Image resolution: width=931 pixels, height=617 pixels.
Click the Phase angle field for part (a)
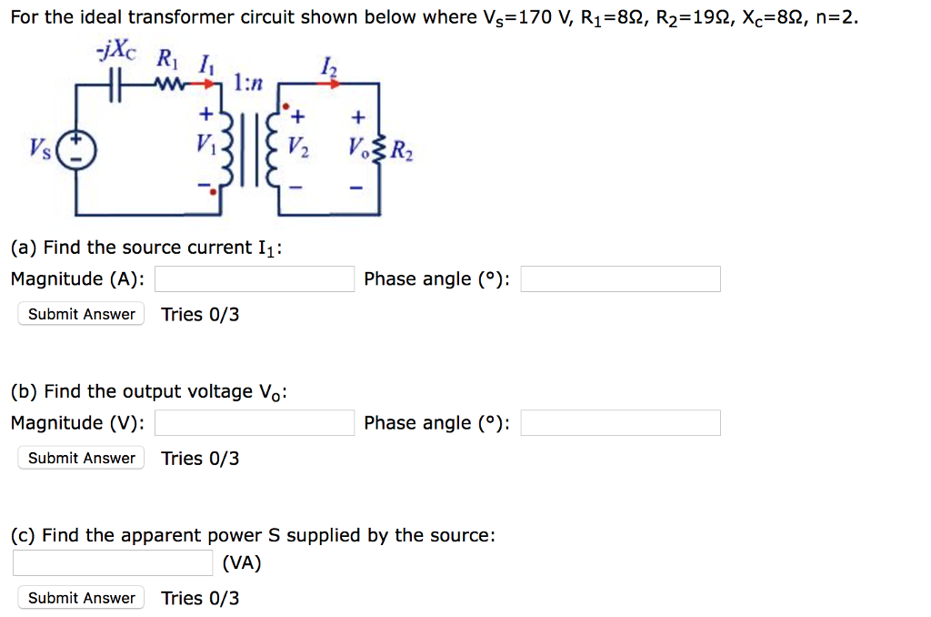[x=619, y=278]
